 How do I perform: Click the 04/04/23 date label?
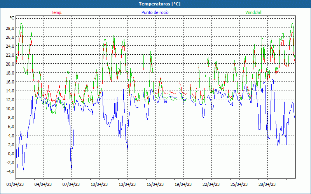pos(43,185)
